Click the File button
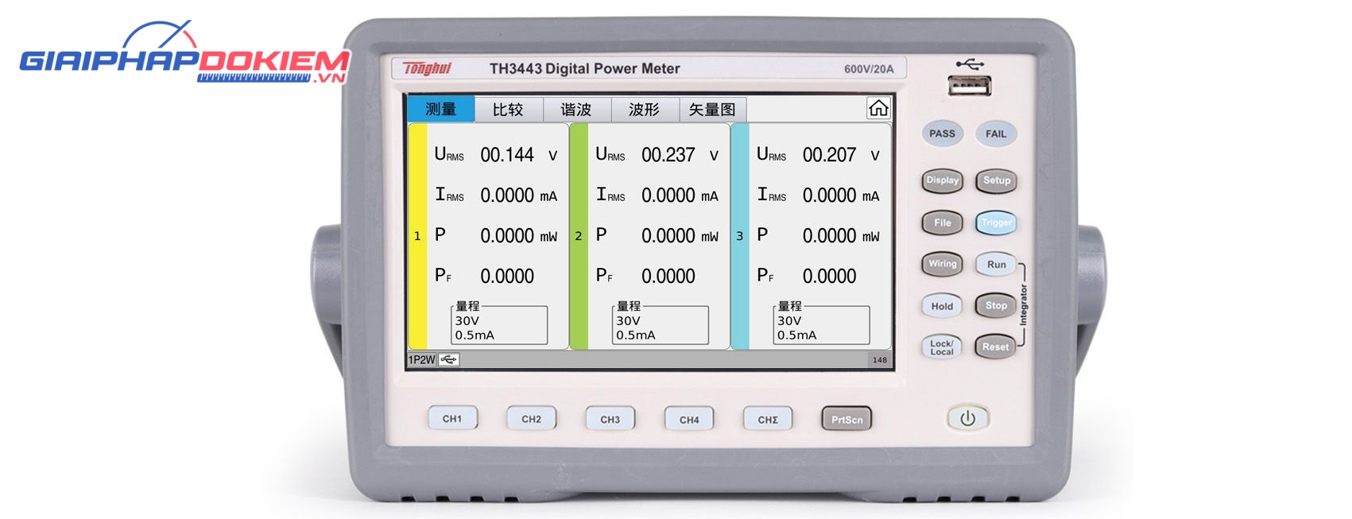Image resolution: width=1352 pixels, height=519 pixels. (943, 223)
